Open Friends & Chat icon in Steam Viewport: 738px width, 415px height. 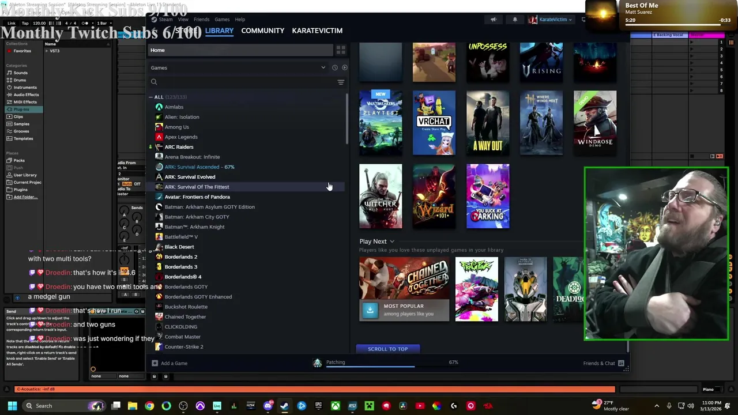(621, 363)
